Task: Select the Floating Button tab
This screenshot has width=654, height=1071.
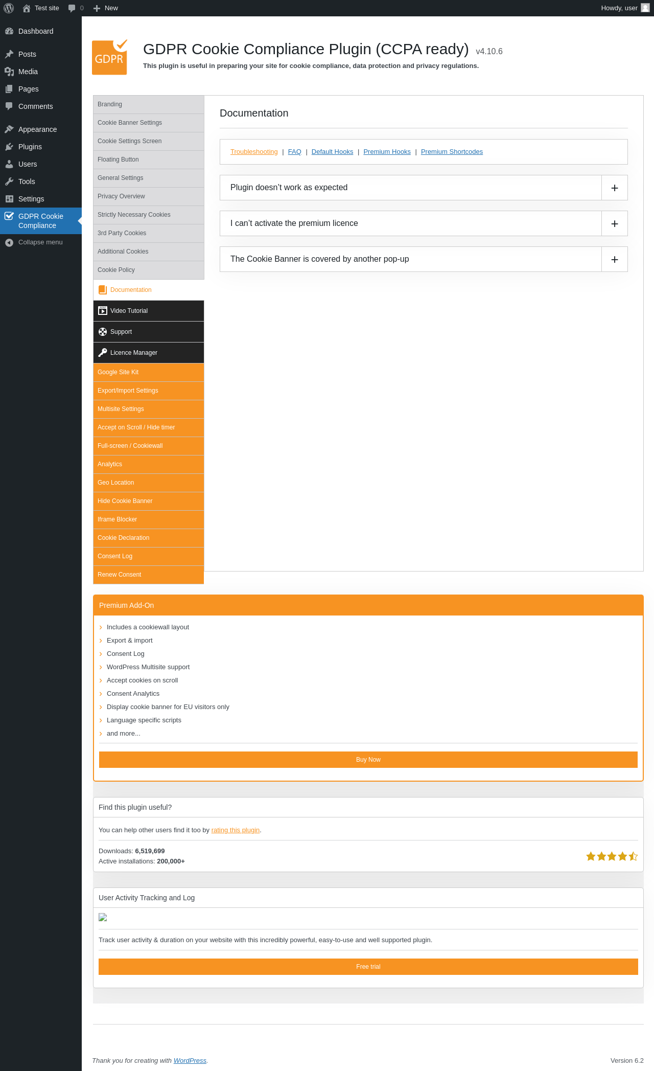Action: click(x=149, y=159)
